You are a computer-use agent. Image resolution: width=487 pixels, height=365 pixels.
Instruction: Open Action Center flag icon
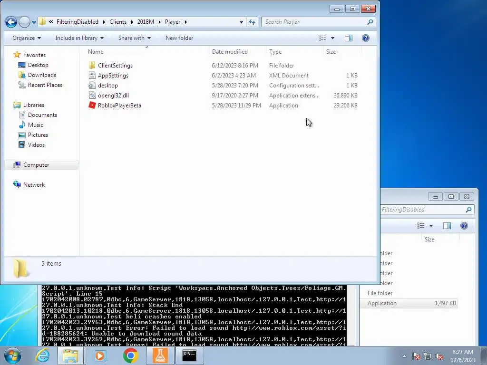coord(416,356)
